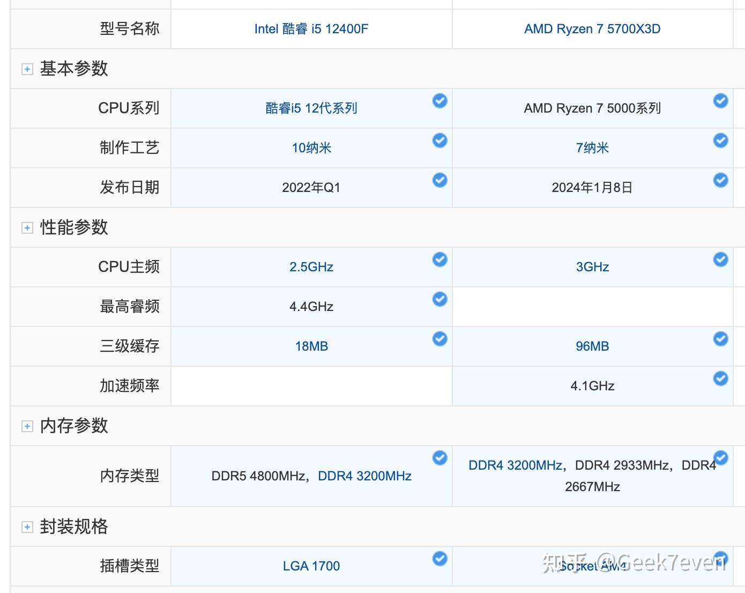The height and width of the screenshot is (593, 745).
Task: Click check badge in the 2.5GHz cell
Action: 440,260
